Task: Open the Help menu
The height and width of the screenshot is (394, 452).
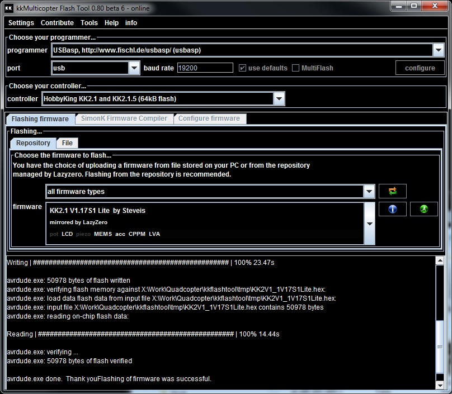Action: pos(111,23)
